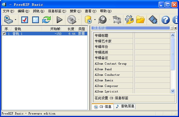Click the 专辑流派 value field

152,52
